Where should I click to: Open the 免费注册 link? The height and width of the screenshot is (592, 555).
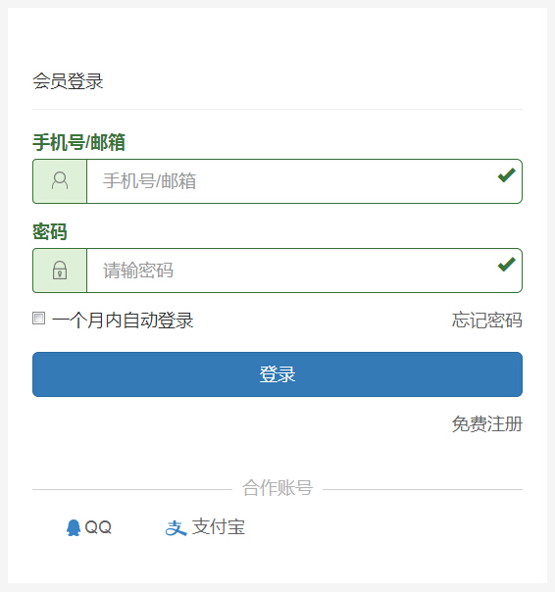point(487,424)
